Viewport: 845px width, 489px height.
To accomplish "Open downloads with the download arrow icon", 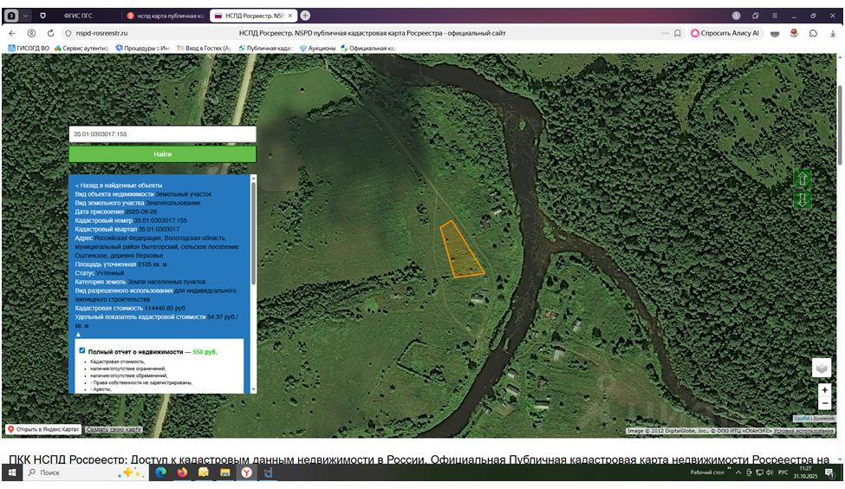I will click(833, 34).
